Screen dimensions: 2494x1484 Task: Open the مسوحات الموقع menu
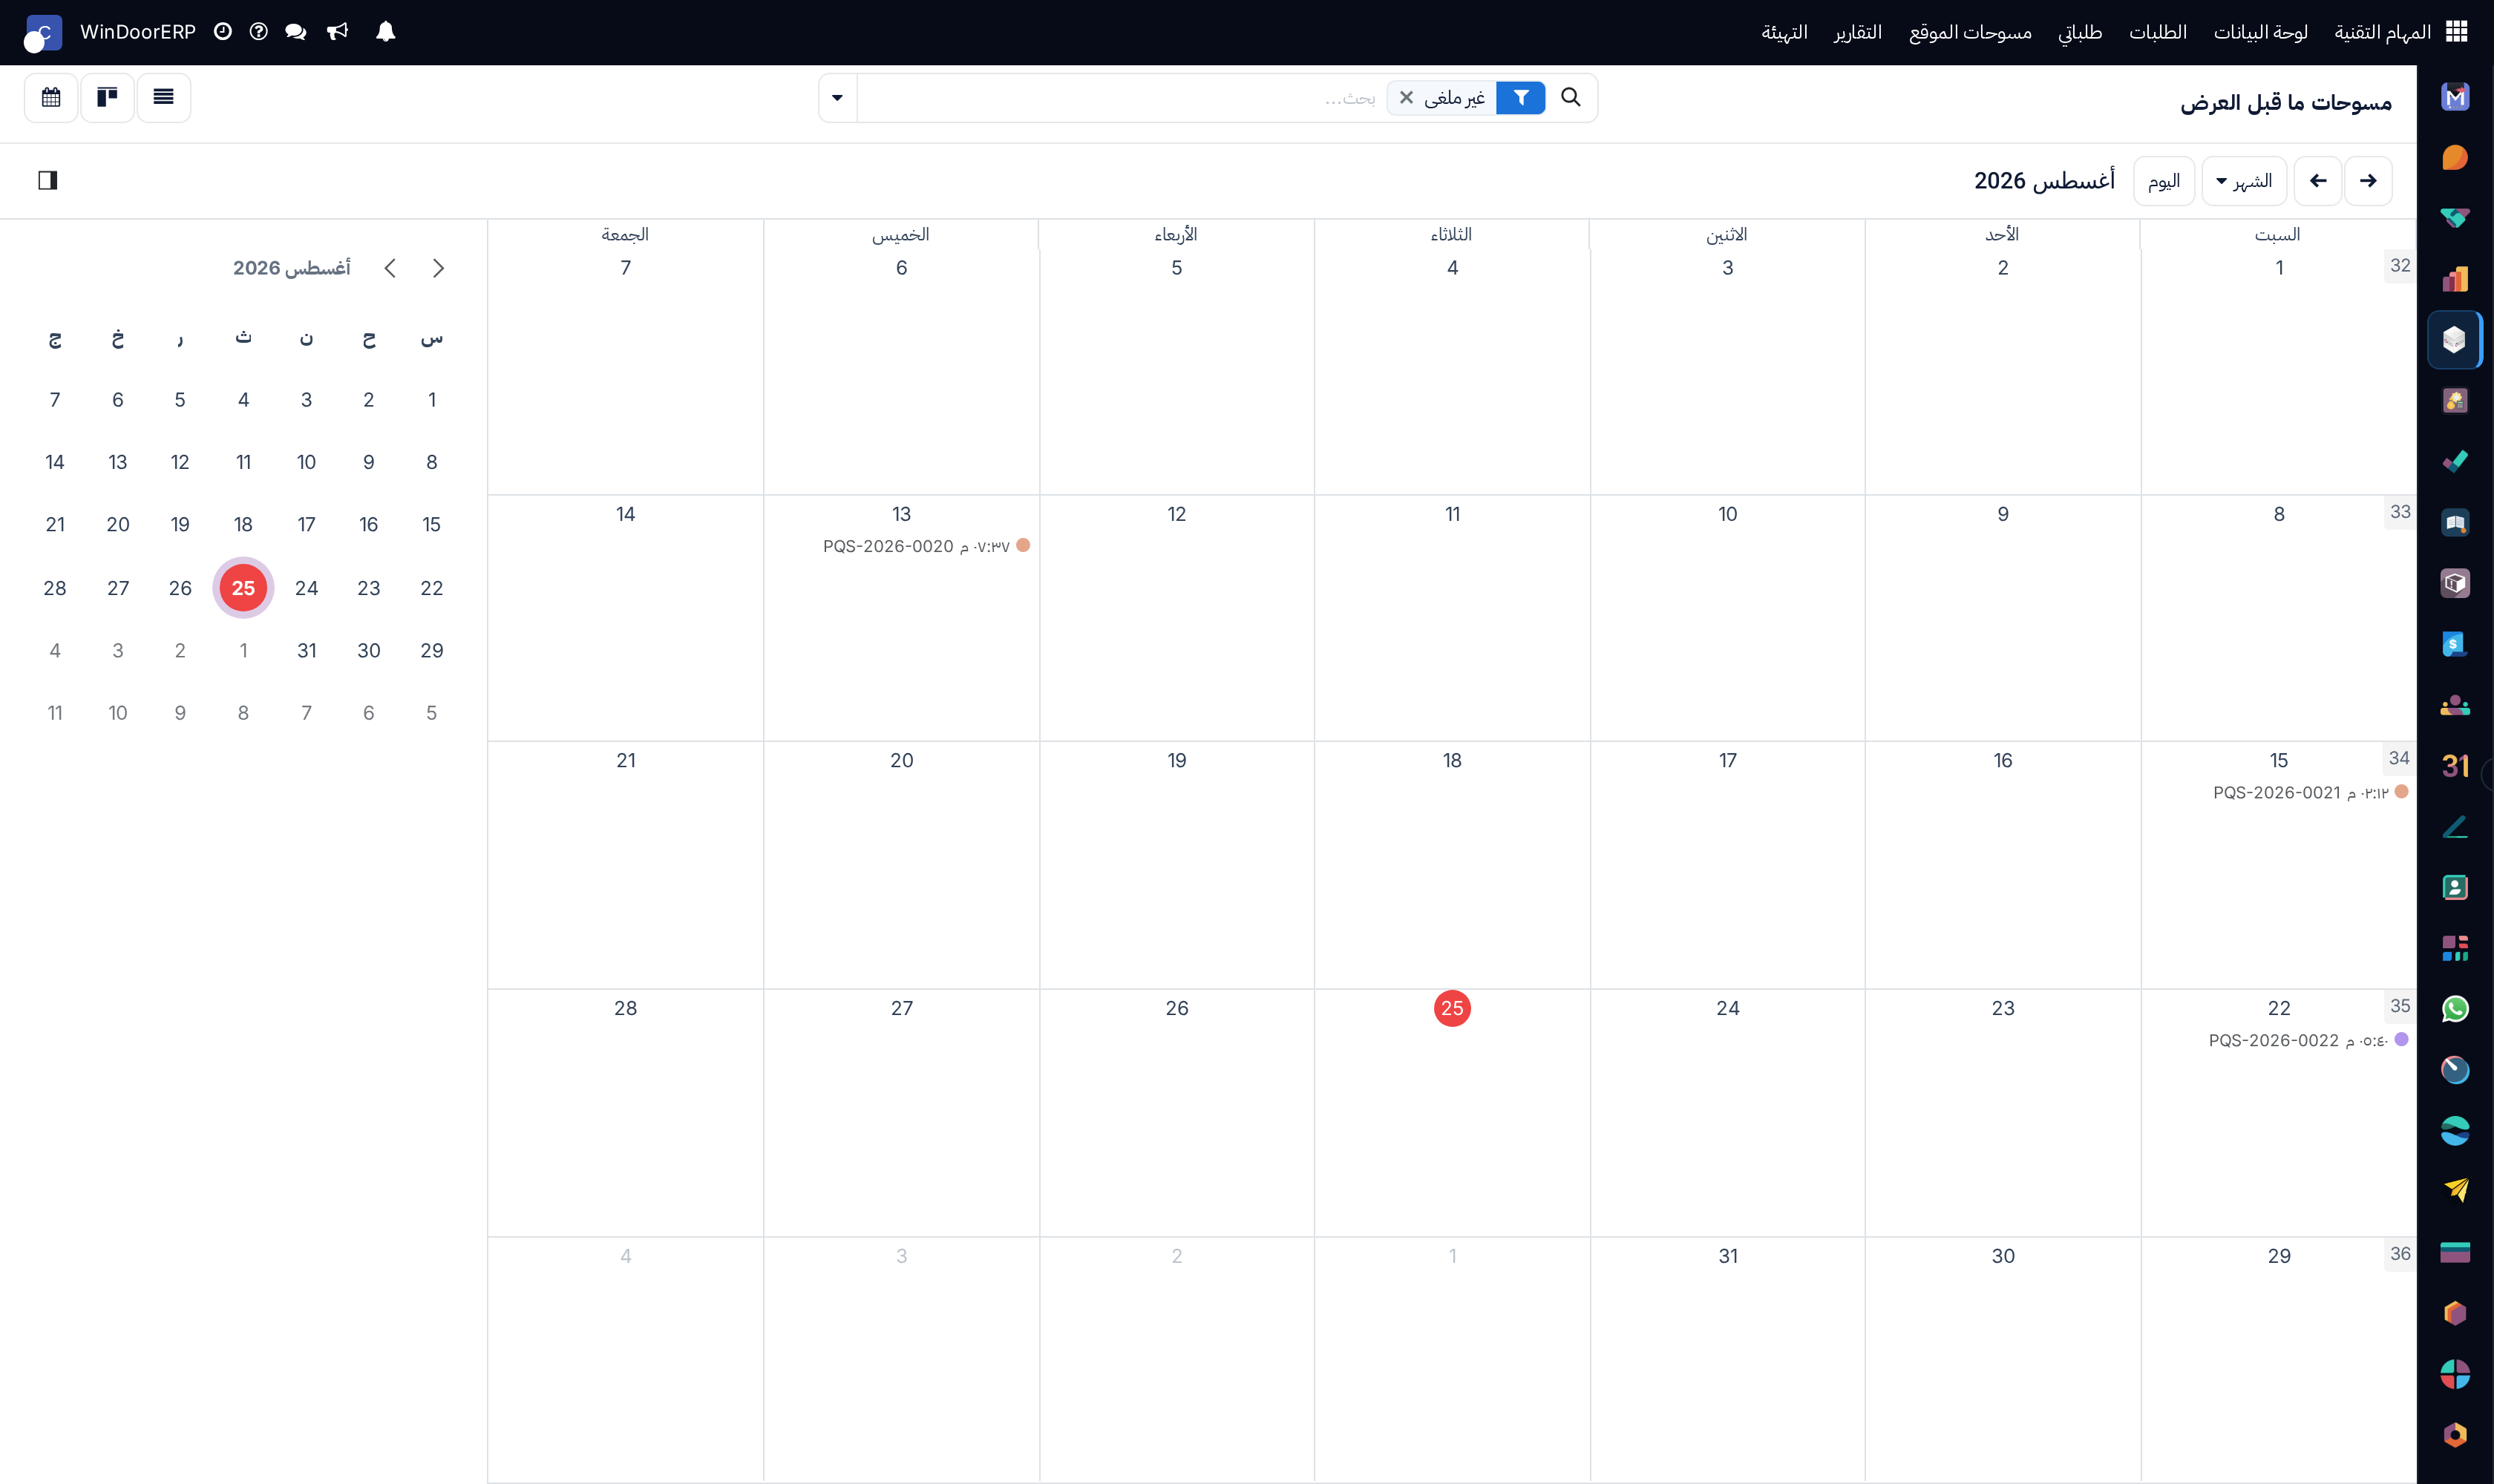tap(1970, 32)
